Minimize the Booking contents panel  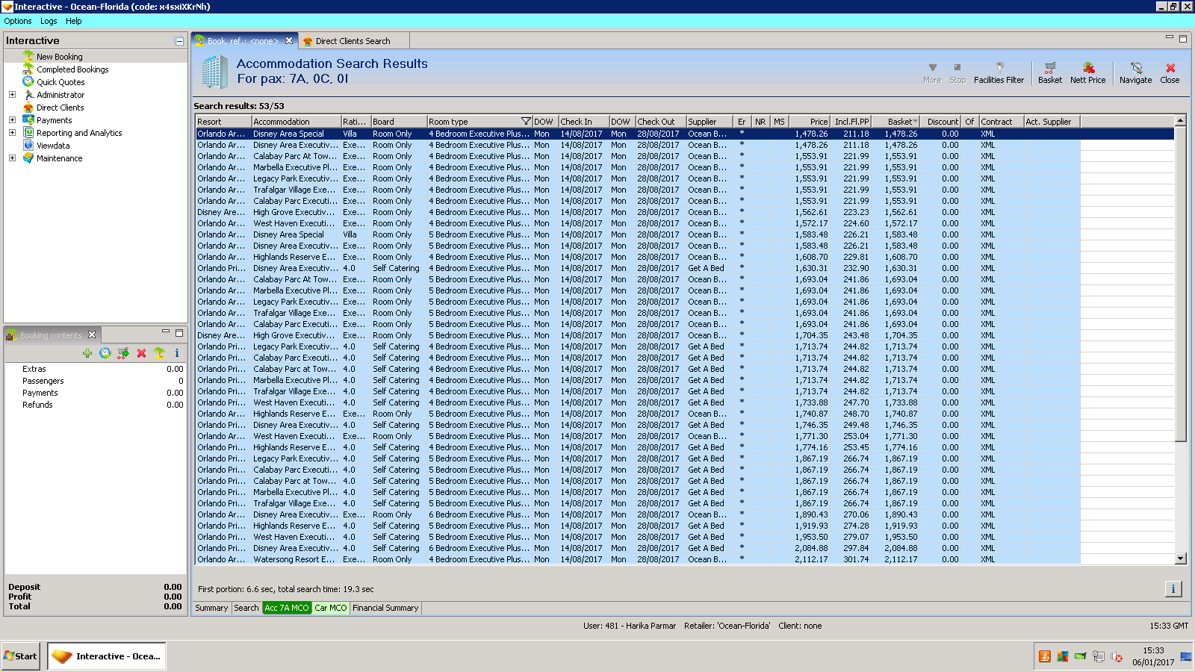pos(166,332)
